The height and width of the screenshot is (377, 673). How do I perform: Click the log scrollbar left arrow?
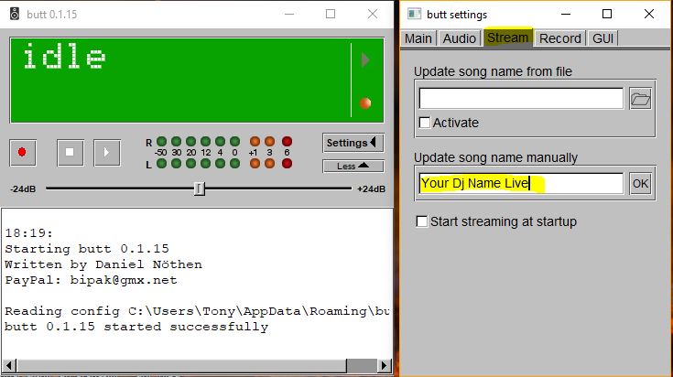tap(9, 366)
